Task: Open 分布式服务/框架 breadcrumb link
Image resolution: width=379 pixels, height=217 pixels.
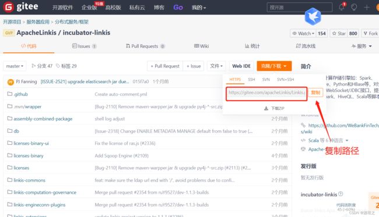Action: tap(72, 22)
